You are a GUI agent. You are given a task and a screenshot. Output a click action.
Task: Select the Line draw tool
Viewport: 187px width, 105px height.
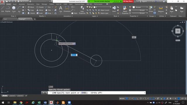[3, 9]
